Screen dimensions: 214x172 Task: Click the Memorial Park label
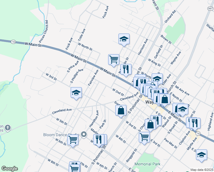click(x=147, y=164)
